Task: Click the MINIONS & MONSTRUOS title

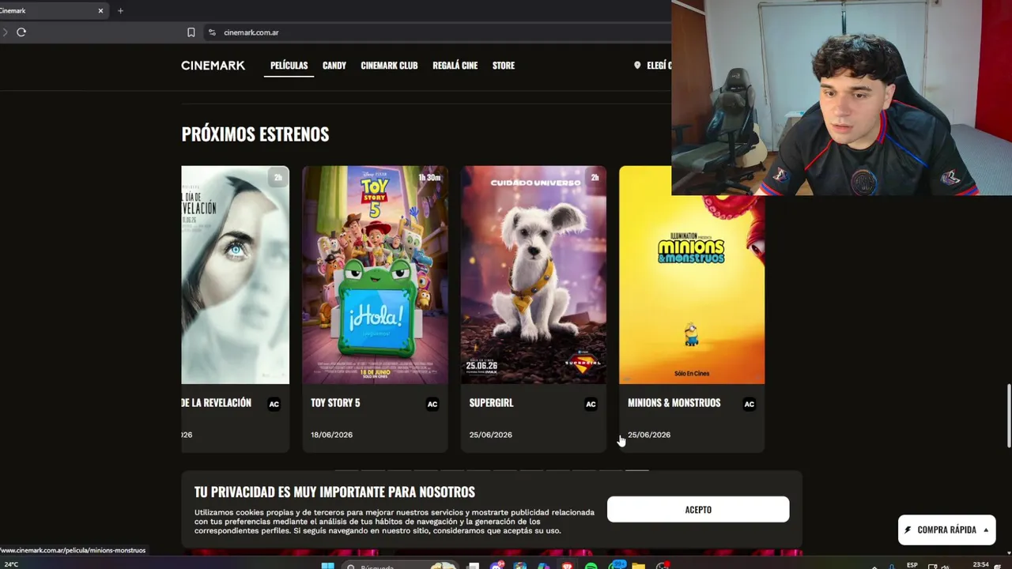Action: click(x=674, y=403)
